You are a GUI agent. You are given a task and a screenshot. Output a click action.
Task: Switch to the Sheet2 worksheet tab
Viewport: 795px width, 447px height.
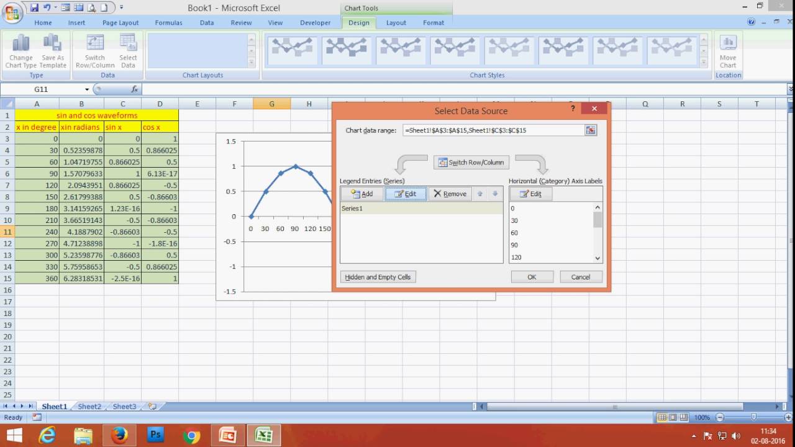(x=89, y=407)
